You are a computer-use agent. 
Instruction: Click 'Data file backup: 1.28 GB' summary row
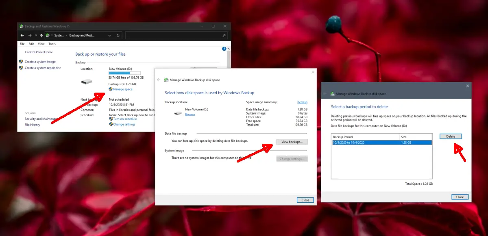(x=277, y=110)
